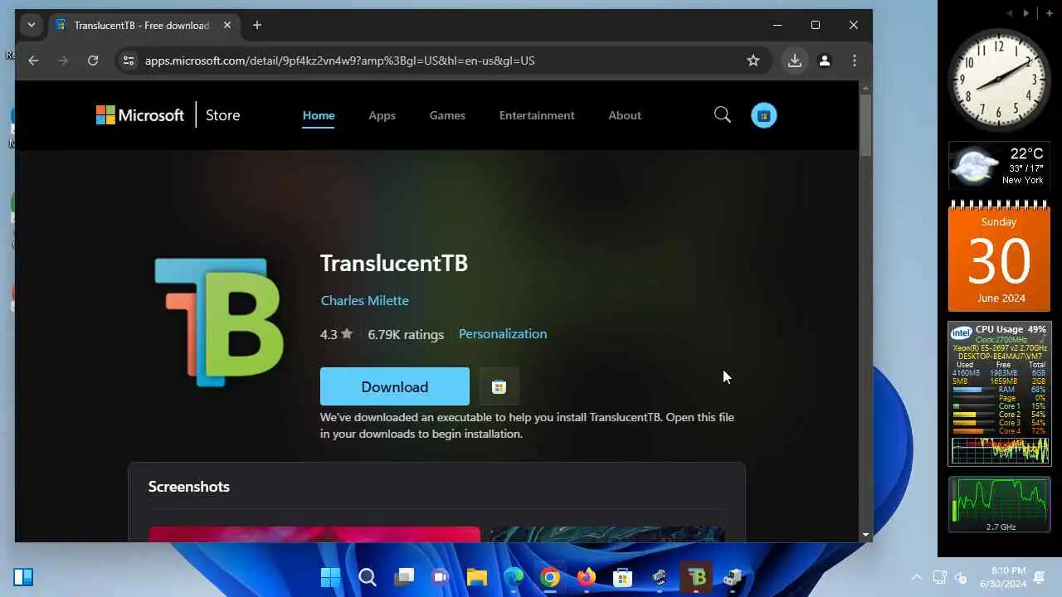Click the analog clock gadget
This screenshot has width=1062, height=597.
tap(999, 80)
